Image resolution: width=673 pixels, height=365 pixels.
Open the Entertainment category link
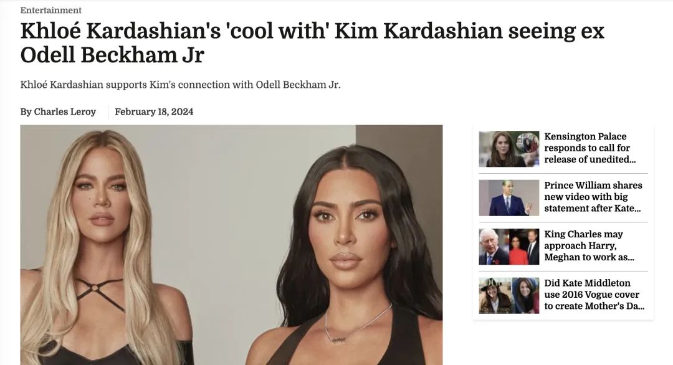pyautogui.click(x=50, y=11)
